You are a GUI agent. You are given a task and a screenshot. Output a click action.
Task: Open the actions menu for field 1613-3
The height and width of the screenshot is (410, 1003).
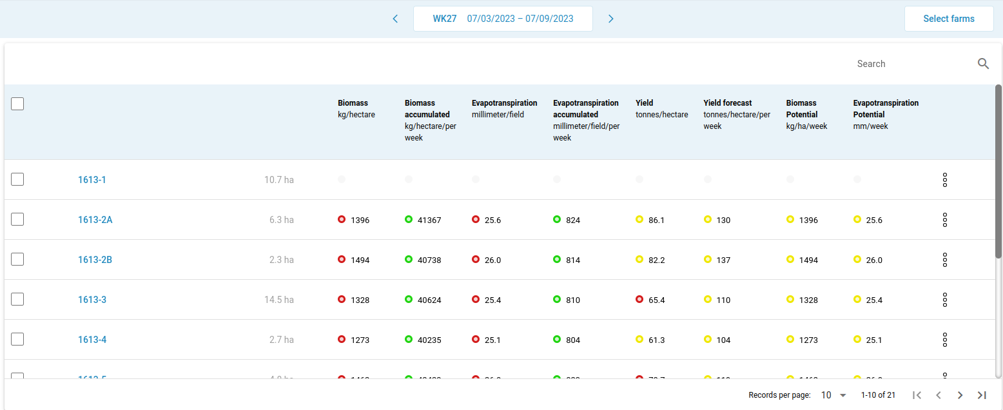[945, 299]
